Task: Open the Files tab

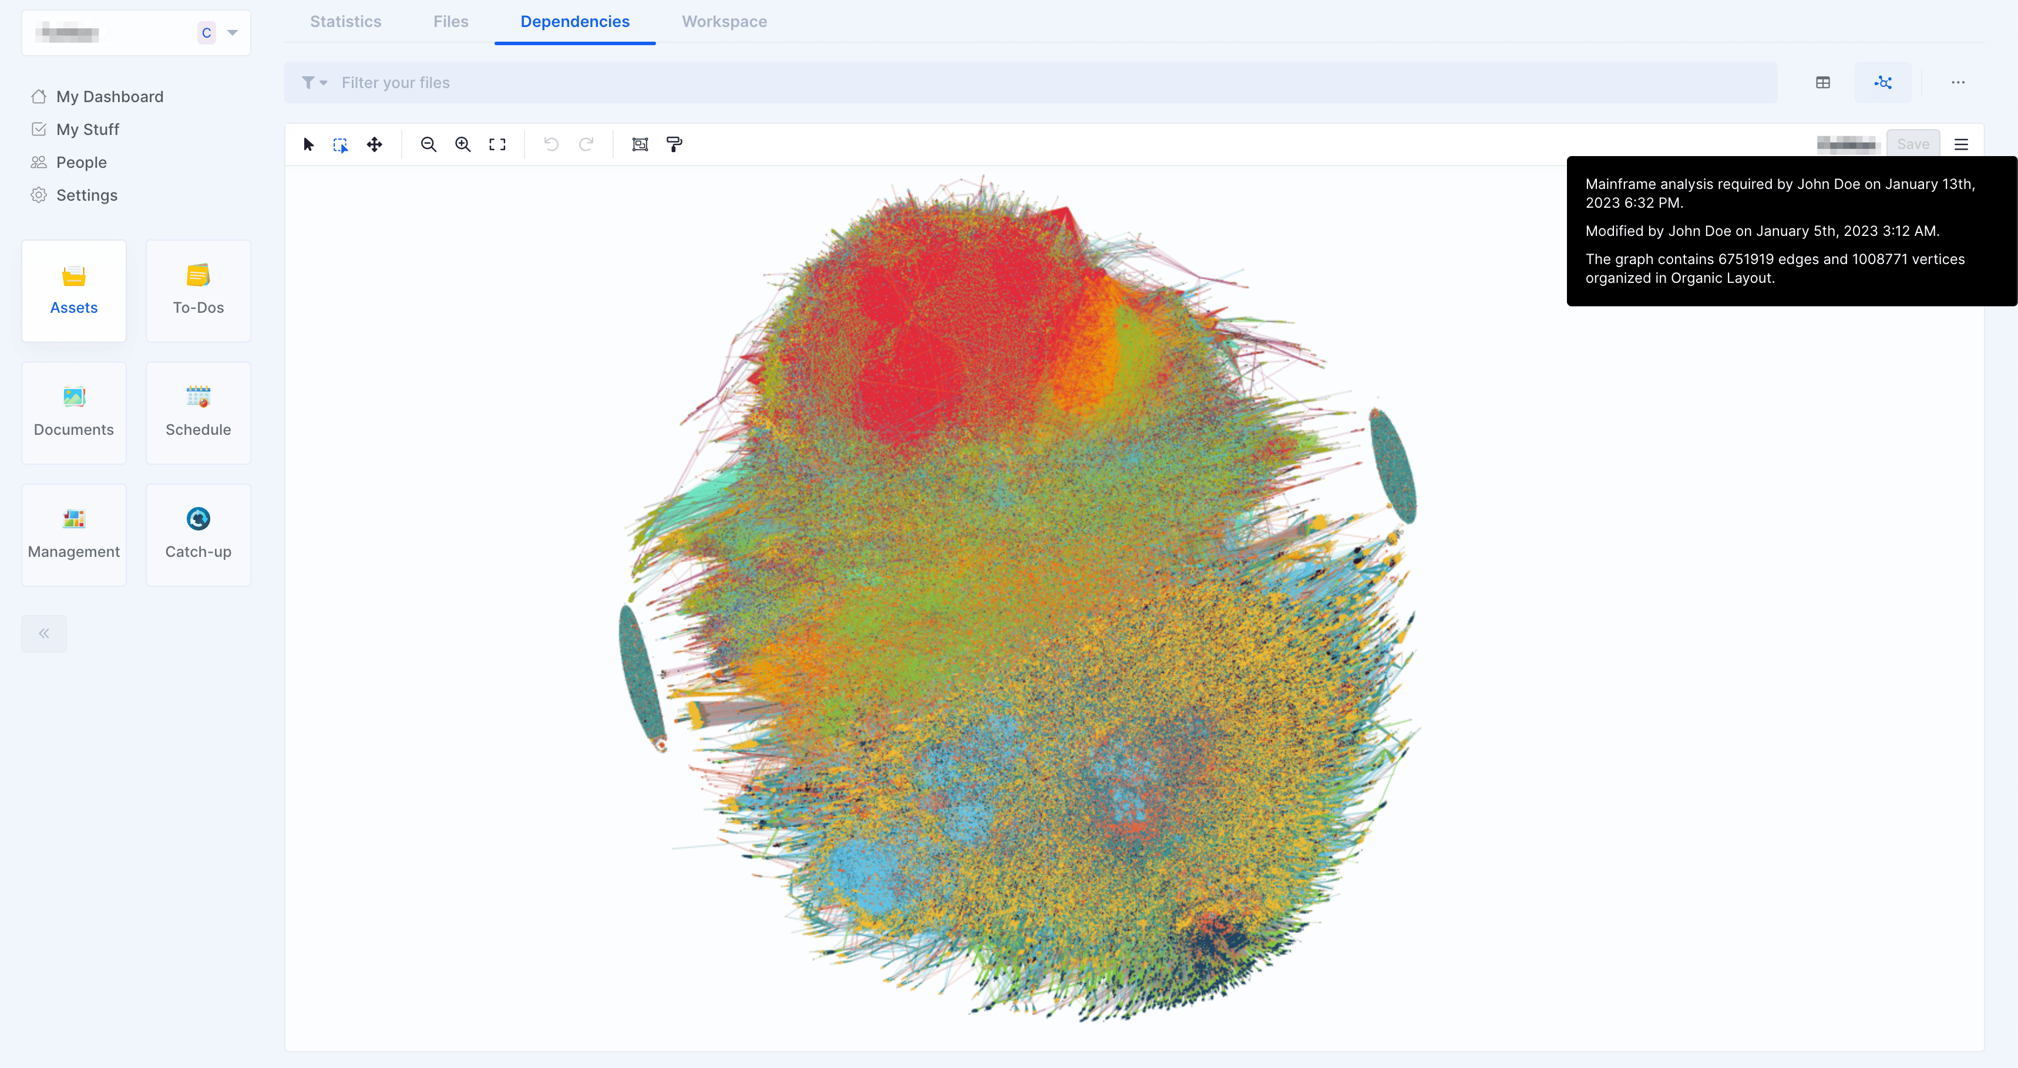Action: click(450, 22)
